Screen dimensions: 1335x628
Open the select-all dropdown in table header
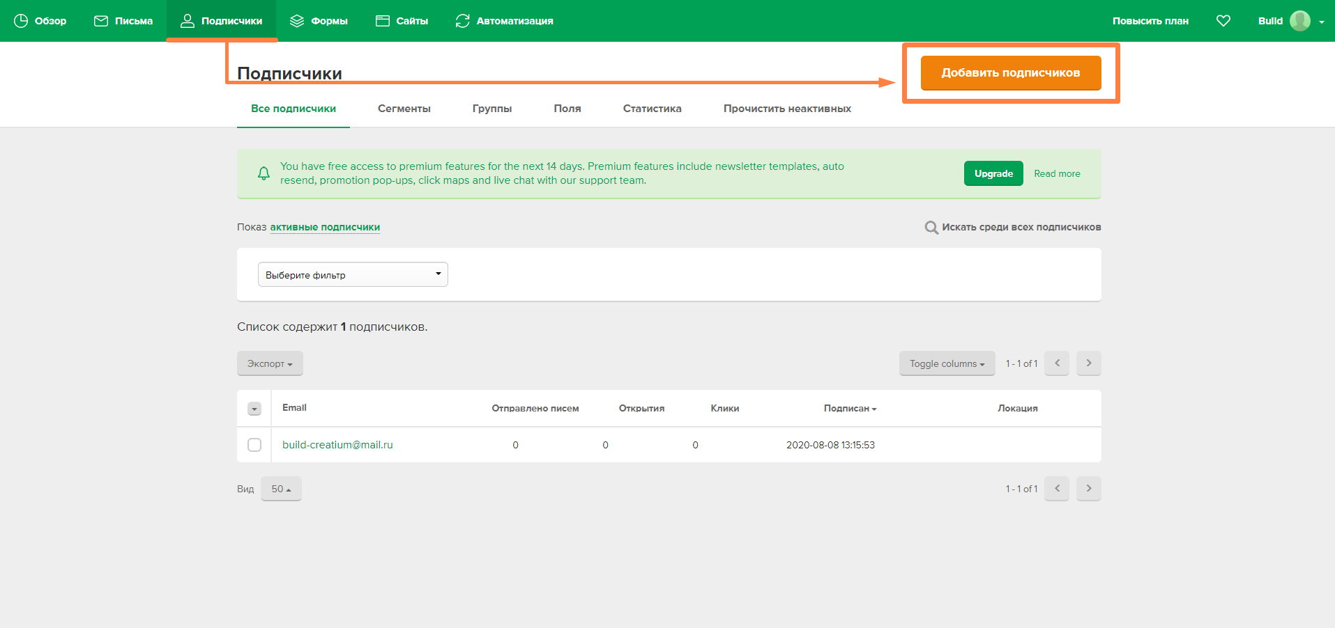pos(254,409)
